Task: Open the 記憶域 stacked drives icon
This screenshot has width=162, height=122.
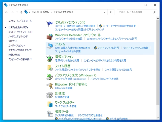Action: click(x=50, y=95)
